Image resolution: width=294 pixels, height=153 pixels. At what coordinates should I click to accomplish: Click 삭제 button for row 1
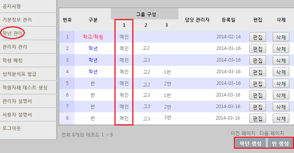281,37
